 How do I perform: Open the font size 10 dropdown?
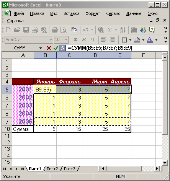[66, 40]
